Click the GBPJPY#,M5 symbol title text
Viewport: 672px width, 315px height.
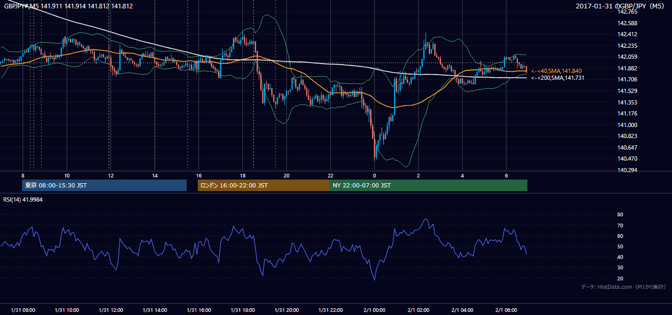(21, 6)
